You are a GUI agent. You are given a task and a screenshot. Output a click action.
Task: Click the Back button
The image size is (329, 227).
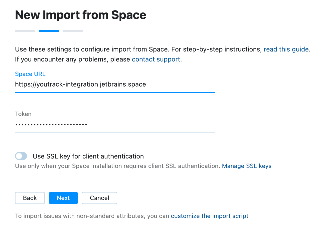pyautogui.click(x=30, y=198)
